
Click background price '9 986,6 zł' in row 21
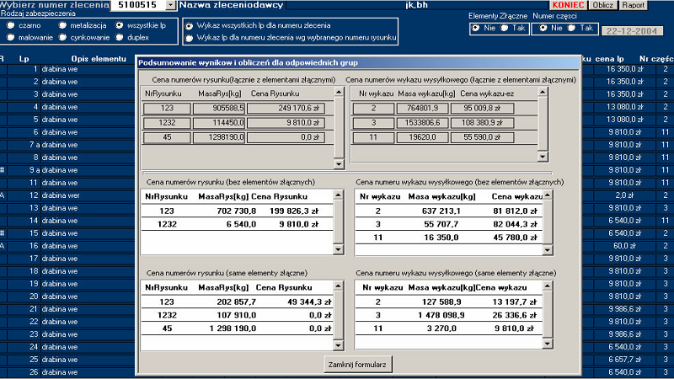(x=624, y=309)
